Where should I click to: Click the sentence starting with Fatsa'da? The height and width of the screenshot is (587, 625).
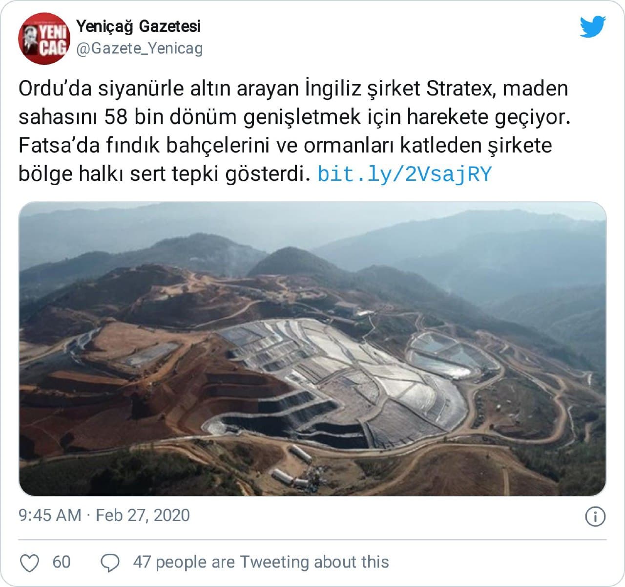pos(285,146)
